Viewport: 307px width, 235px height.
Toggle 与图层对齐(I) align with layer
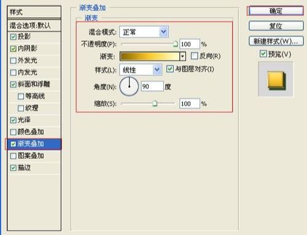pos(170,69)
